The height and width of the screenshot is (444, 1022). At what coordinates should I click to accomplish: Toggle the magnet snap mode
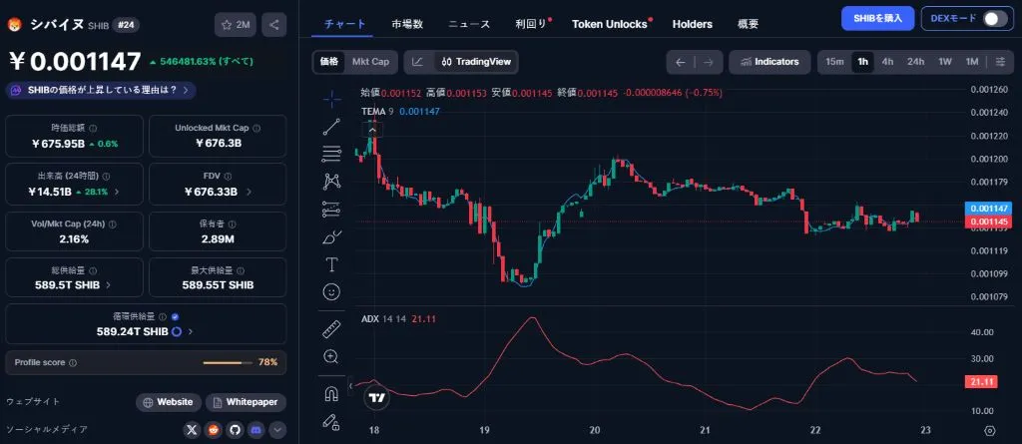tap(331, 394)
